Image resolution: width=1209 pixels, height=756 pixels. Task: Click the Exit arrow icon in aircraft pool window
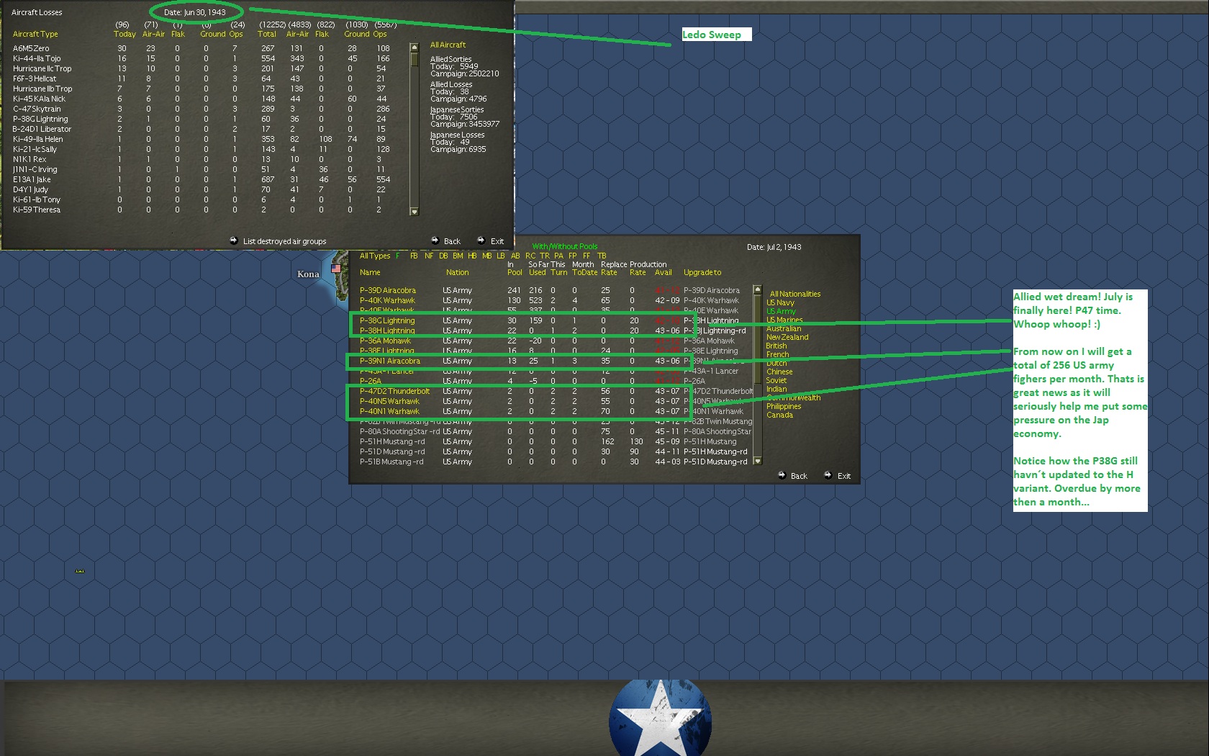tap(828, 475)
